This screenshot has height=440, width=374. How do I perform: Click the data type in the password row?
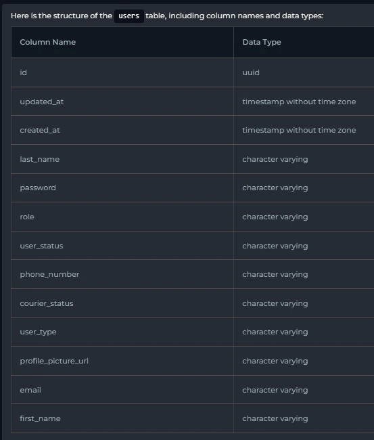pyautogui.click(x=275, y=188)
